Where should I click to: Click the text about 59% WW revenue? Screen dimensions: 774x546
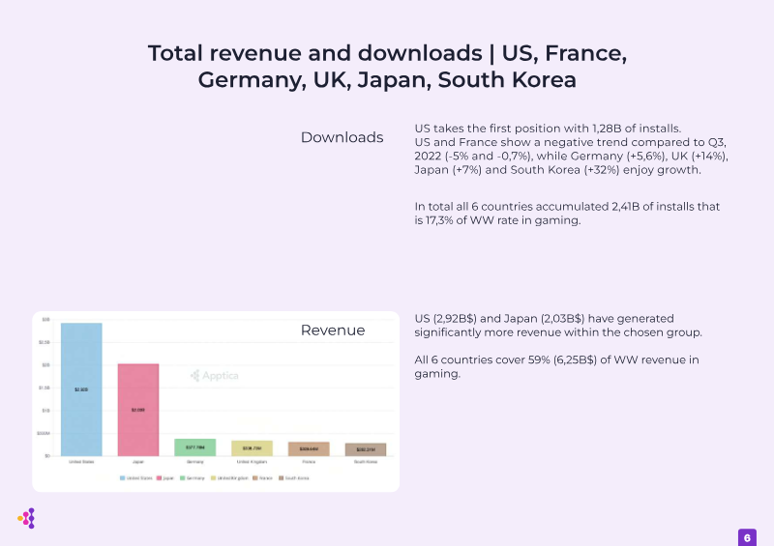556,366
